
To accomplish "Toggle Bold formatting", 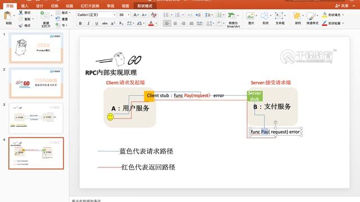I will point(80,24).
